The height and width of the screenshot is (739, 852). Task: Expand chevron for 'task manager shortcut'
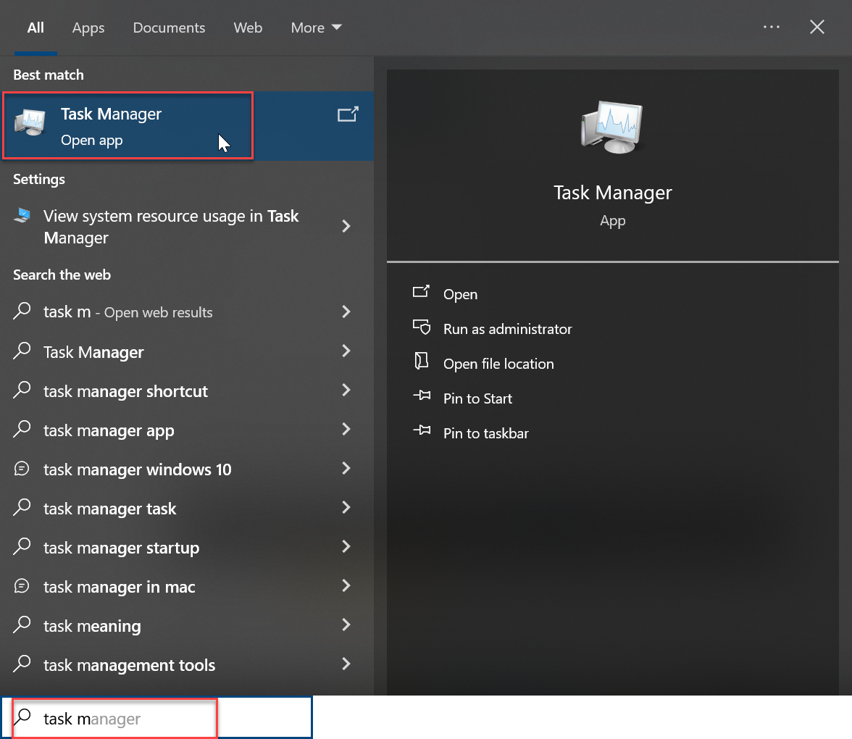click(346, 390)
